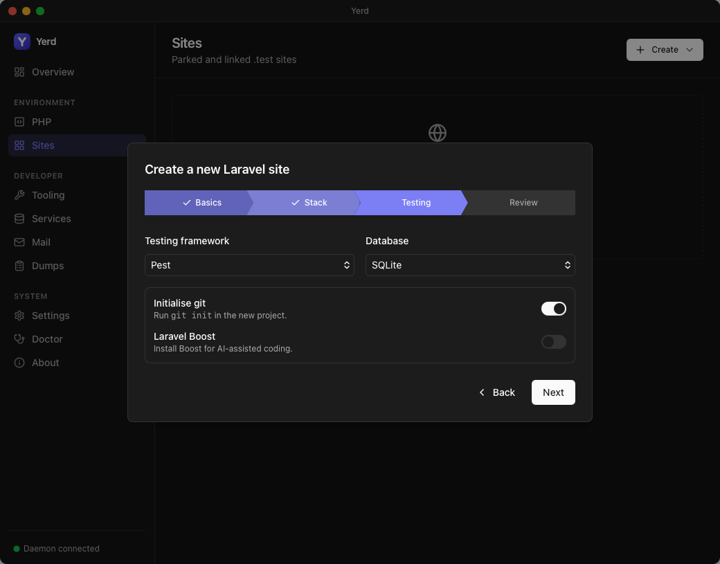
Task: Open Overview in the sidebar
Action: pos(77,72)
